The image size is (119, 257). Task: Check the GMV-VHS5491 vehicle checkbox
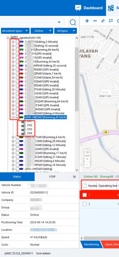[17, 169]
